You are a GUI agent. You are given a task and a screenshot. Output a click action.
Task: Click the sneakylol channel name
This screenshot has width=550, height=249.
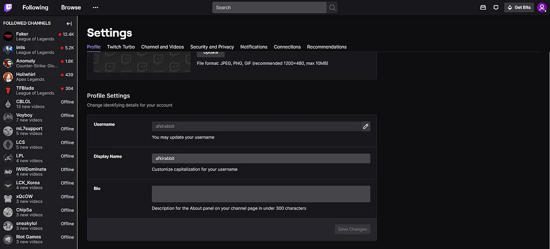(x=26, y=223)
